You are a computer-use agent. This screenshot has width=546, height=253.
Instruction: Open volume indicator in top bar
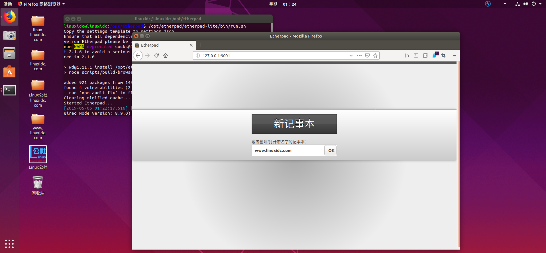click(x=525, y=4)
